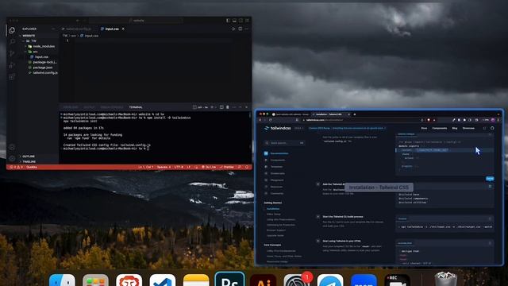Copy the @tailwind directives code block

pyautogui.click(x=490, y=186)
